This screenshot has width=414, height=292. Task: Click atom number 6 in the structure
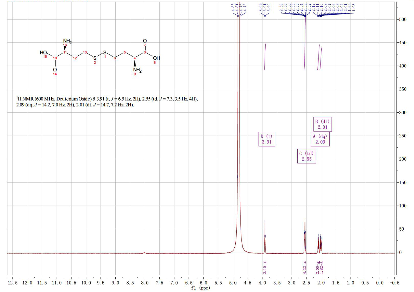pos(115,58)
